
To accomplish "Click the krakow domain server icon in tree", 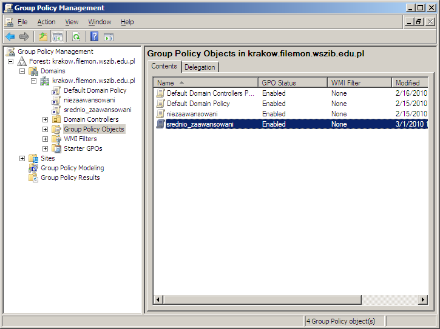I will [x=45, y=81].
